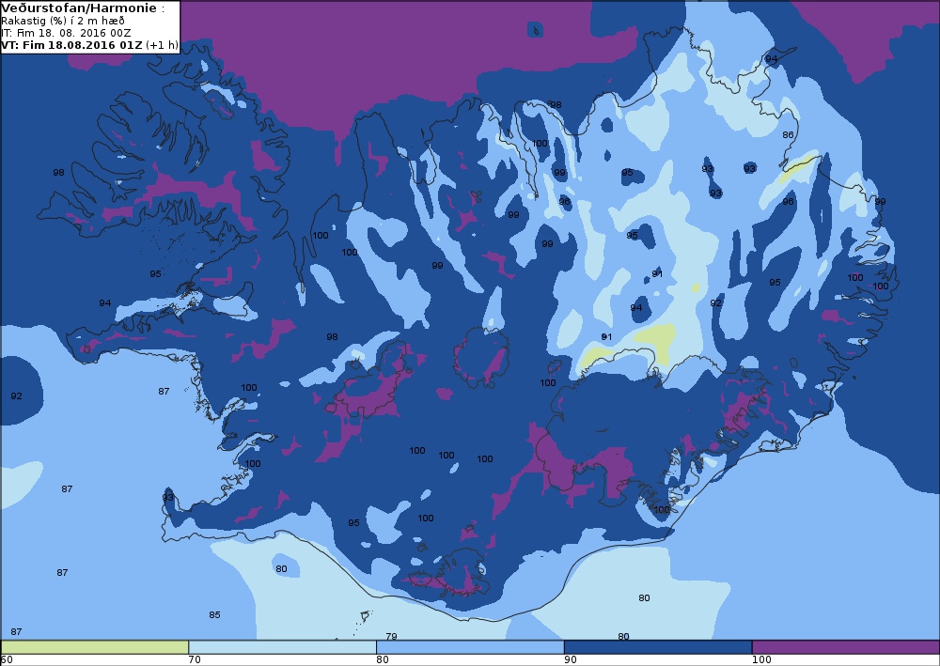The height and width of the screenshot is (666, 940).
Task: Click the '86' humidity value on the map
Action: point(789,134)
